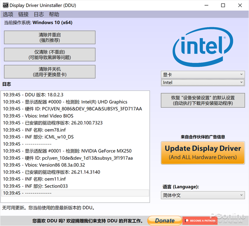Expand the Intel vendor dropdown
The width and height of the screenshot is (249, 226).
[x=202, y=82]
